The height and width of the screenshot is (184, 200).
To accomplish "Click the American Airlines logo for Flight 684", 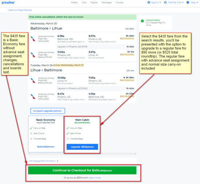I will coord(33,55).
